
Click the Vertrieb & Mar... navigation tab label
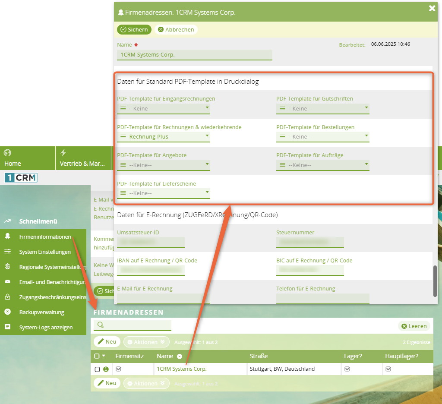click(82, 164)
